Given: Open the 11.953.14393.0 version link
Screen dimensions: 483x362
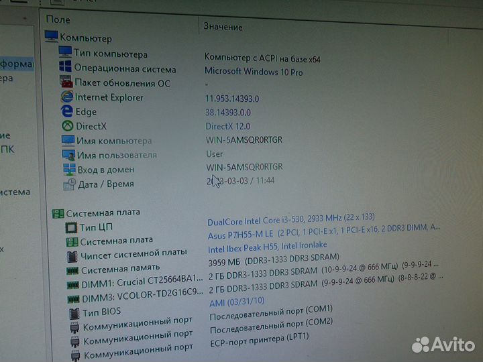Looking at the screenshot, I should [232, 99].
